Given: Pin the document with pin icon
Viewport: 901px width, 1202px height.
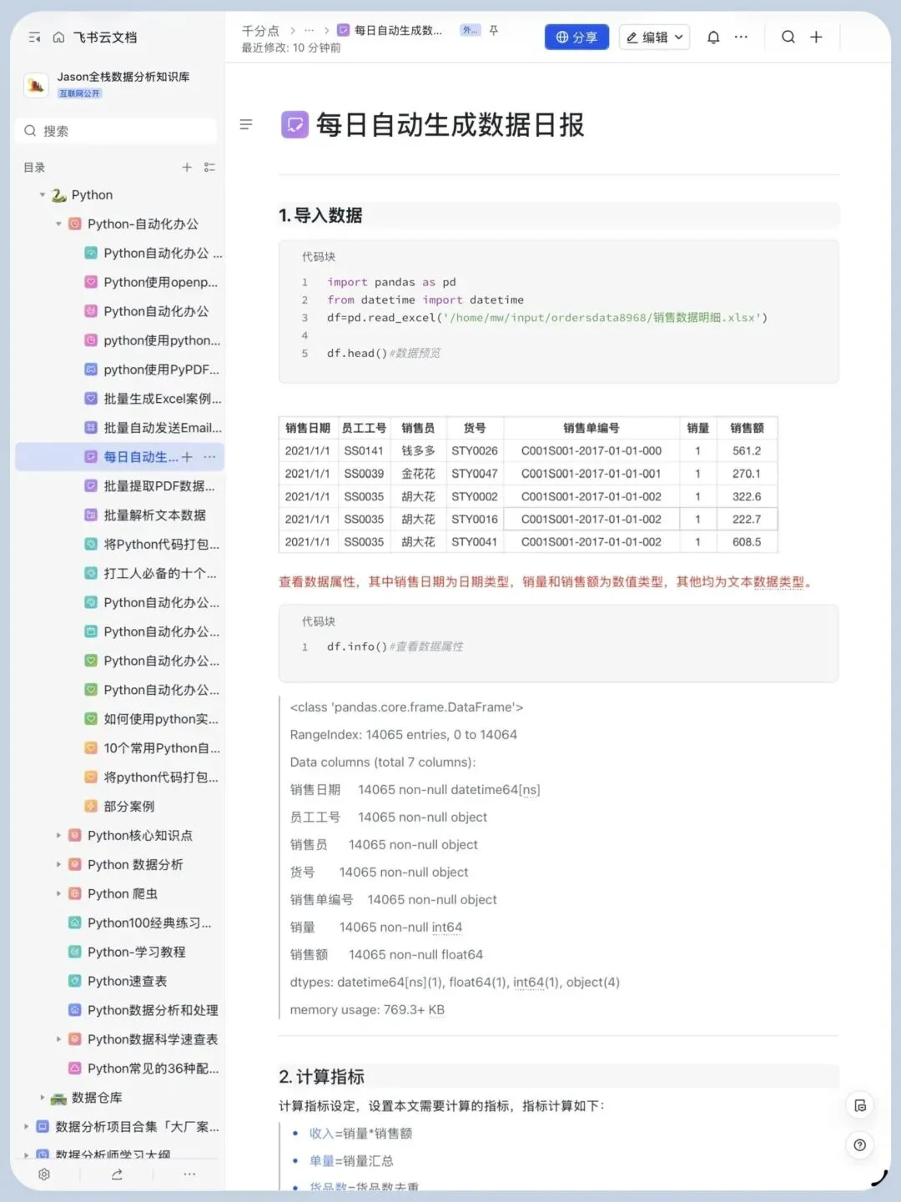Looking at the screenshot, I should coord(494,30).
